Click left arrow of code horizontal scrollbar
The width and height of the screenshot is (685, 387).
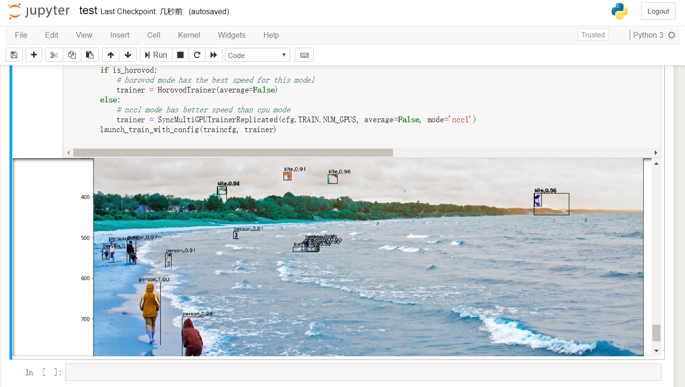point(68,152)
